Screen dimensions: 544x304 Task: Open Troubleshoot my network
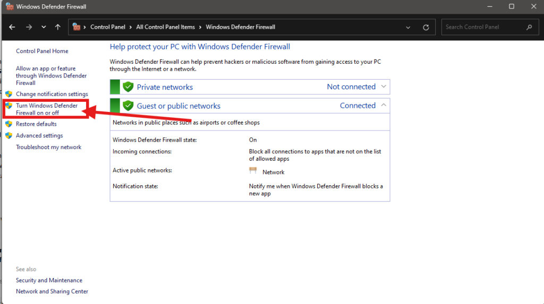48,147
